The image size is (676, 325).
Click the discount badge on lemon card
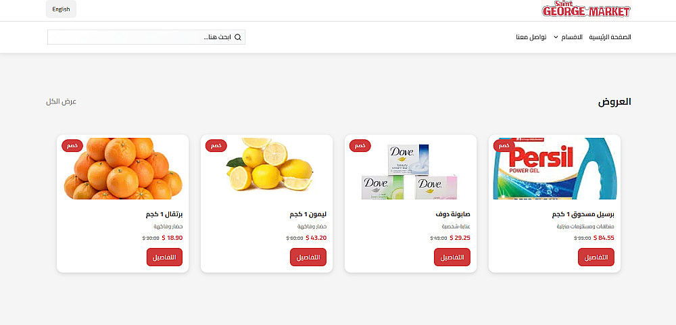(216, 145)
